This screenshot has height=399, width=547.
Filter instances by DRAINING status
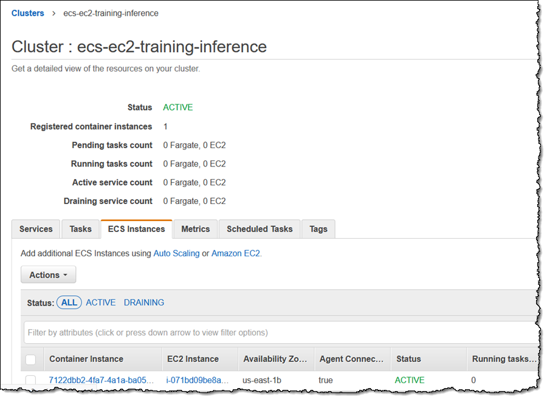[x=144, y=302]
